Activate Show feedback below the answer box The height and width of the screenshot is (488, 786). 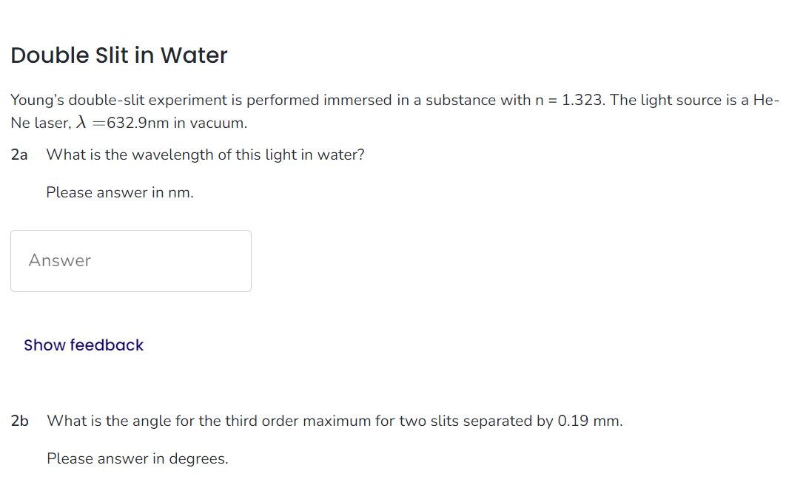(83, 345)
